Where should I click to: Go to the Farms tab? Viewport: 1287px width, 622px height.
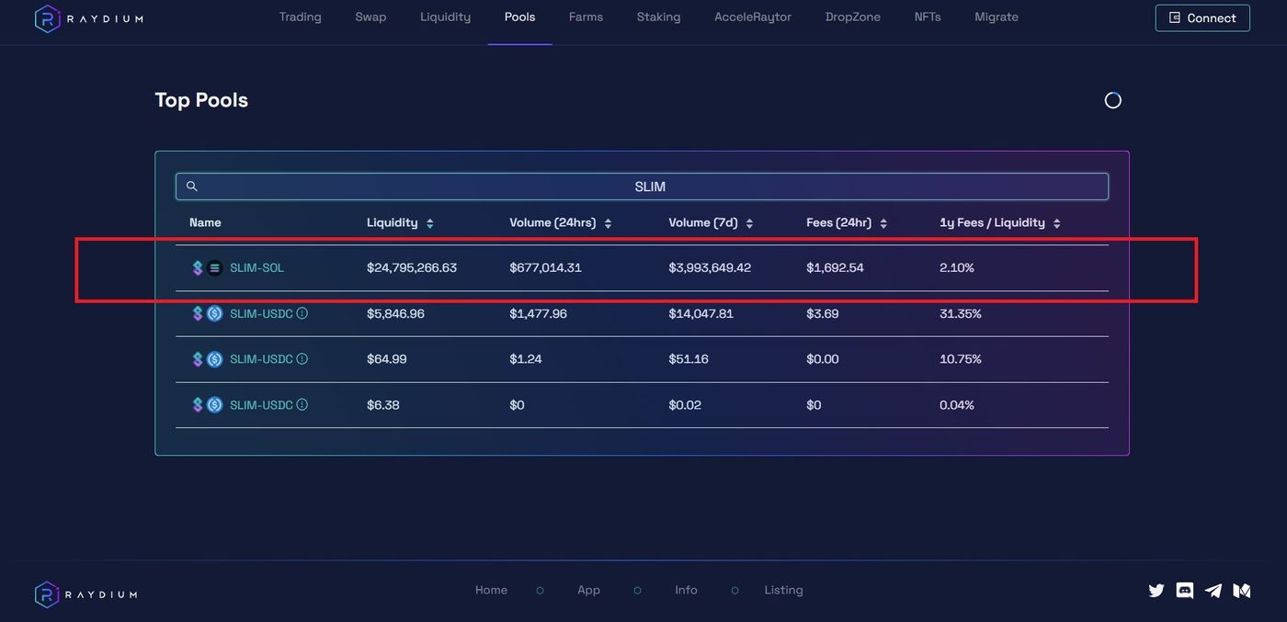pyautogui.click(x=586, y=17)
